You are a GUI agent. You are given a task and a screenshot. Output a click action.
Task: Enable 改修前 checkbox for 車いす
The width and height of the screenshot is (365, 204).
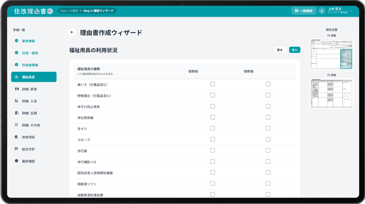coord(212,84)
